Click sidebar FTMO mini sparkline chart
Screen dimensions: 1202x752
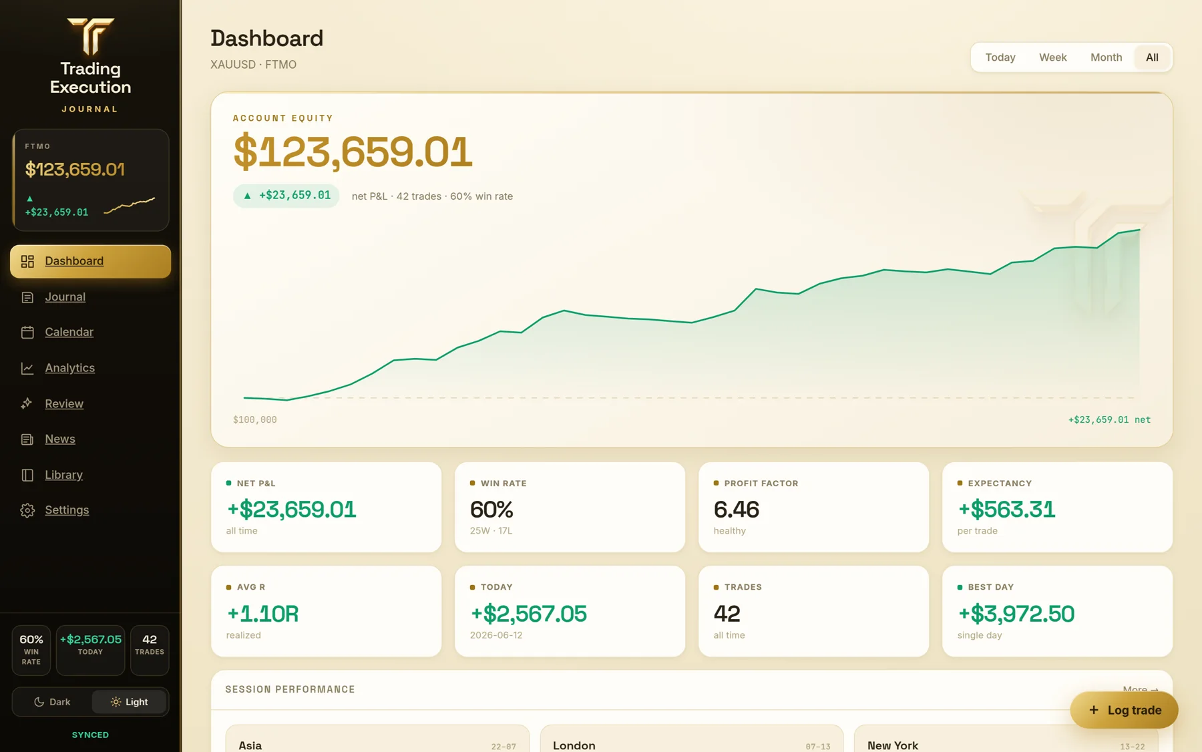coord(130,205)
